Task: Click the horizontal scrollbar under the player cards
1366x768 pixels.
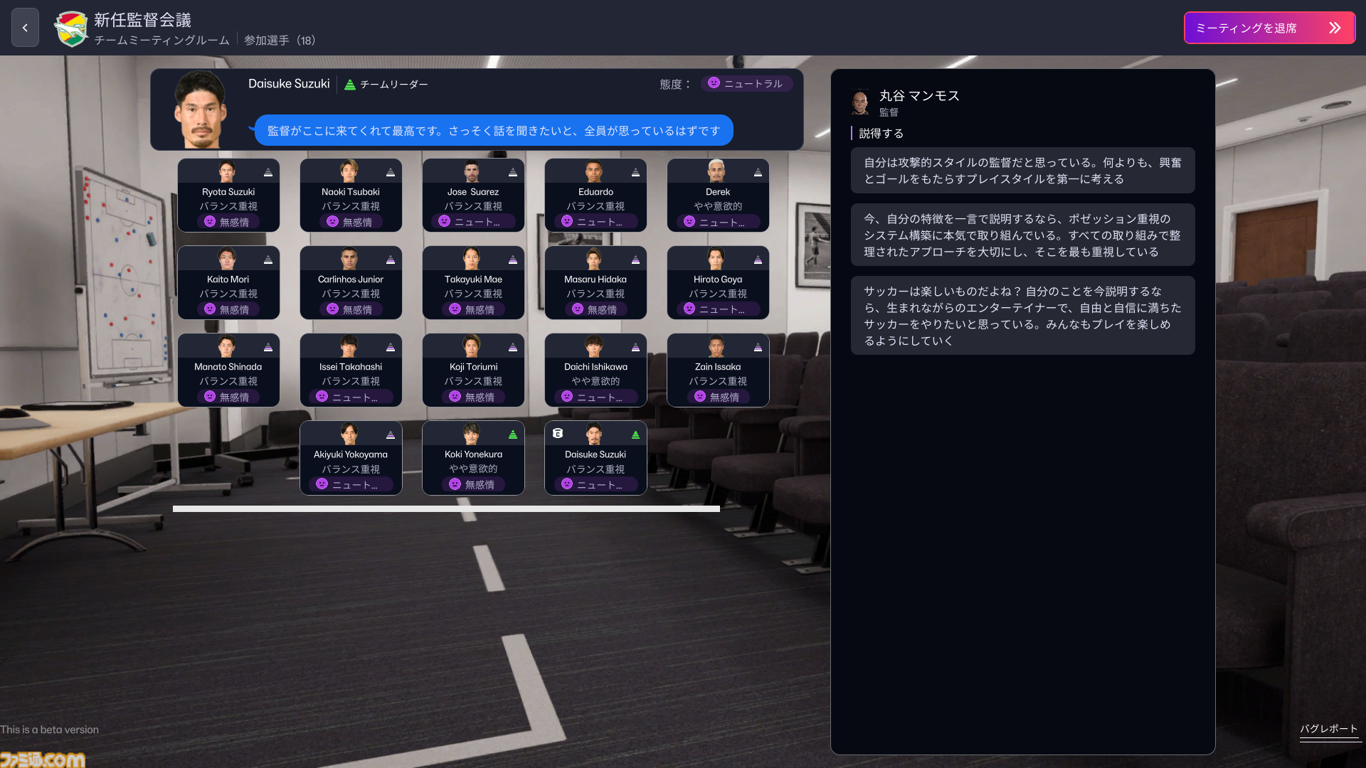Action: click(446, 508)
